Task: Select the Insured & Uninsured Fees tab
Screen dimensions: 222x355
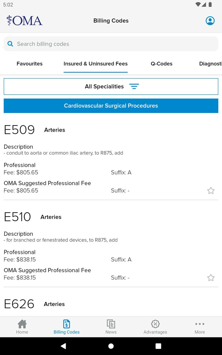Action: tap(96, 64)
